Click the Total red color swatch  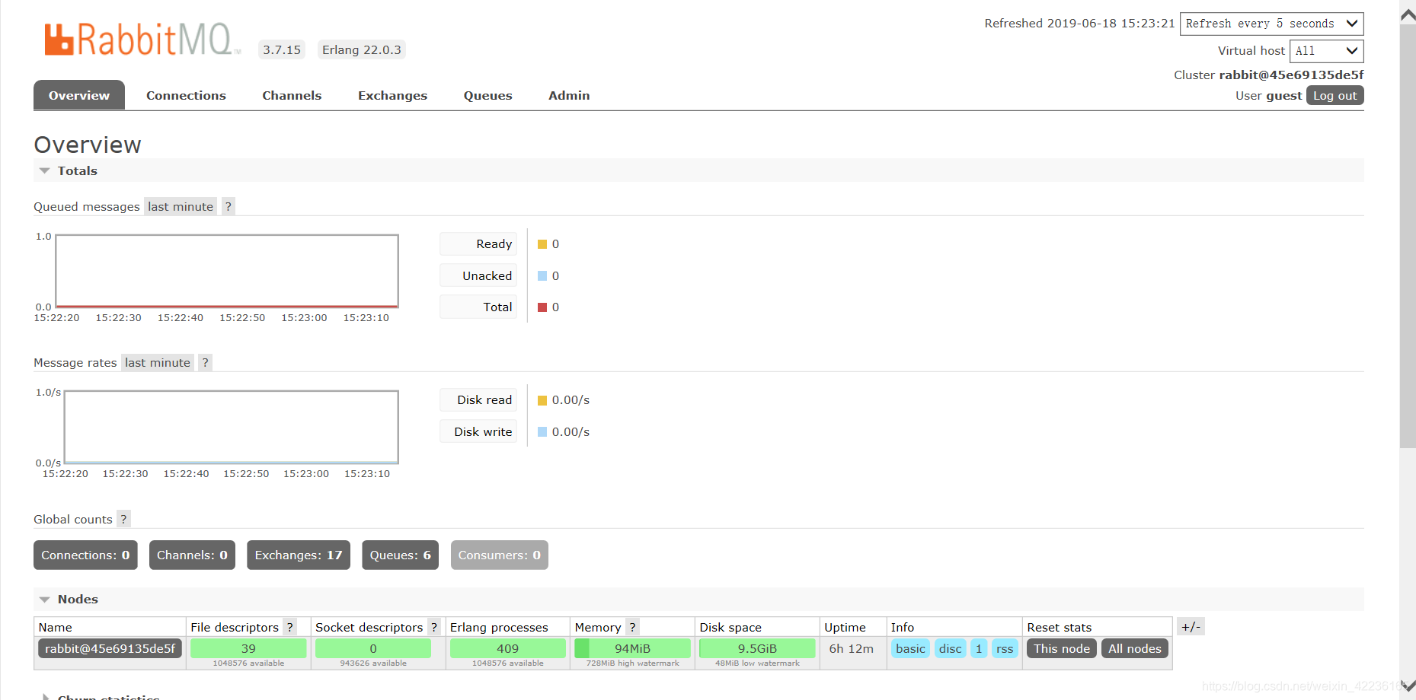click(x=542, y=307)
